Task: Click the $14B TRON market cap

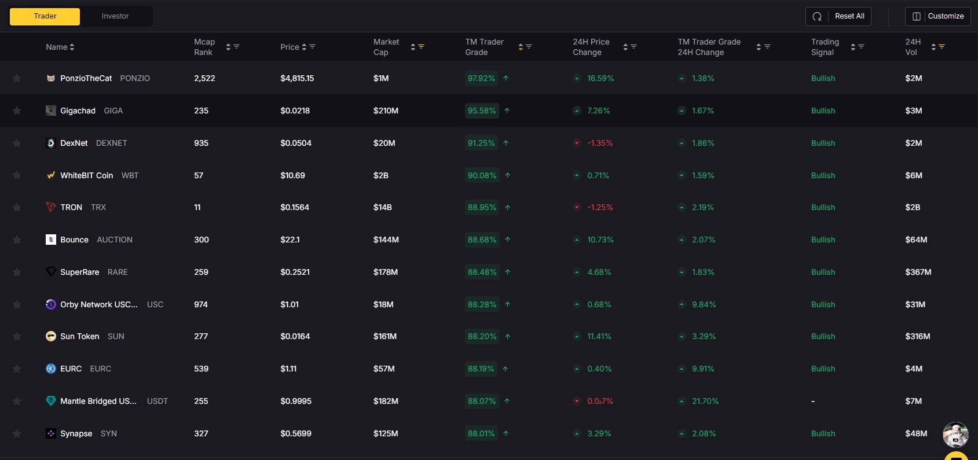Action: 383,207
